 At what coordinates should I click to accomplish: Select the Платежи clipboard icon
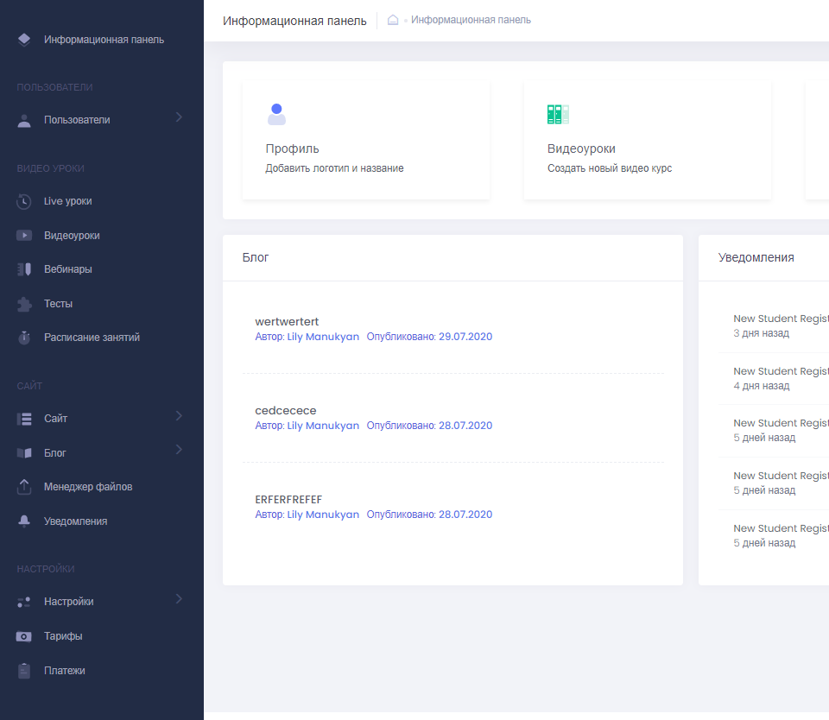24,670
